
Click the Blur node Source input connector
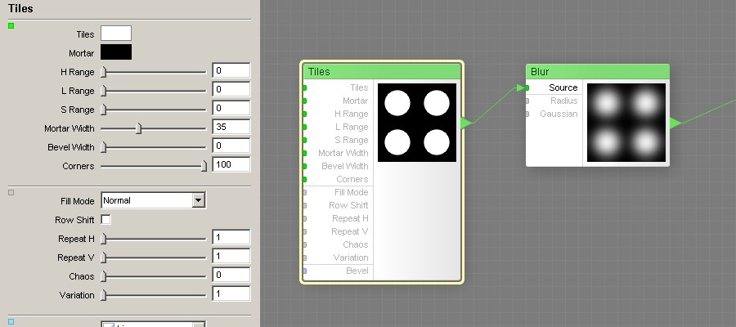point(527,87)
